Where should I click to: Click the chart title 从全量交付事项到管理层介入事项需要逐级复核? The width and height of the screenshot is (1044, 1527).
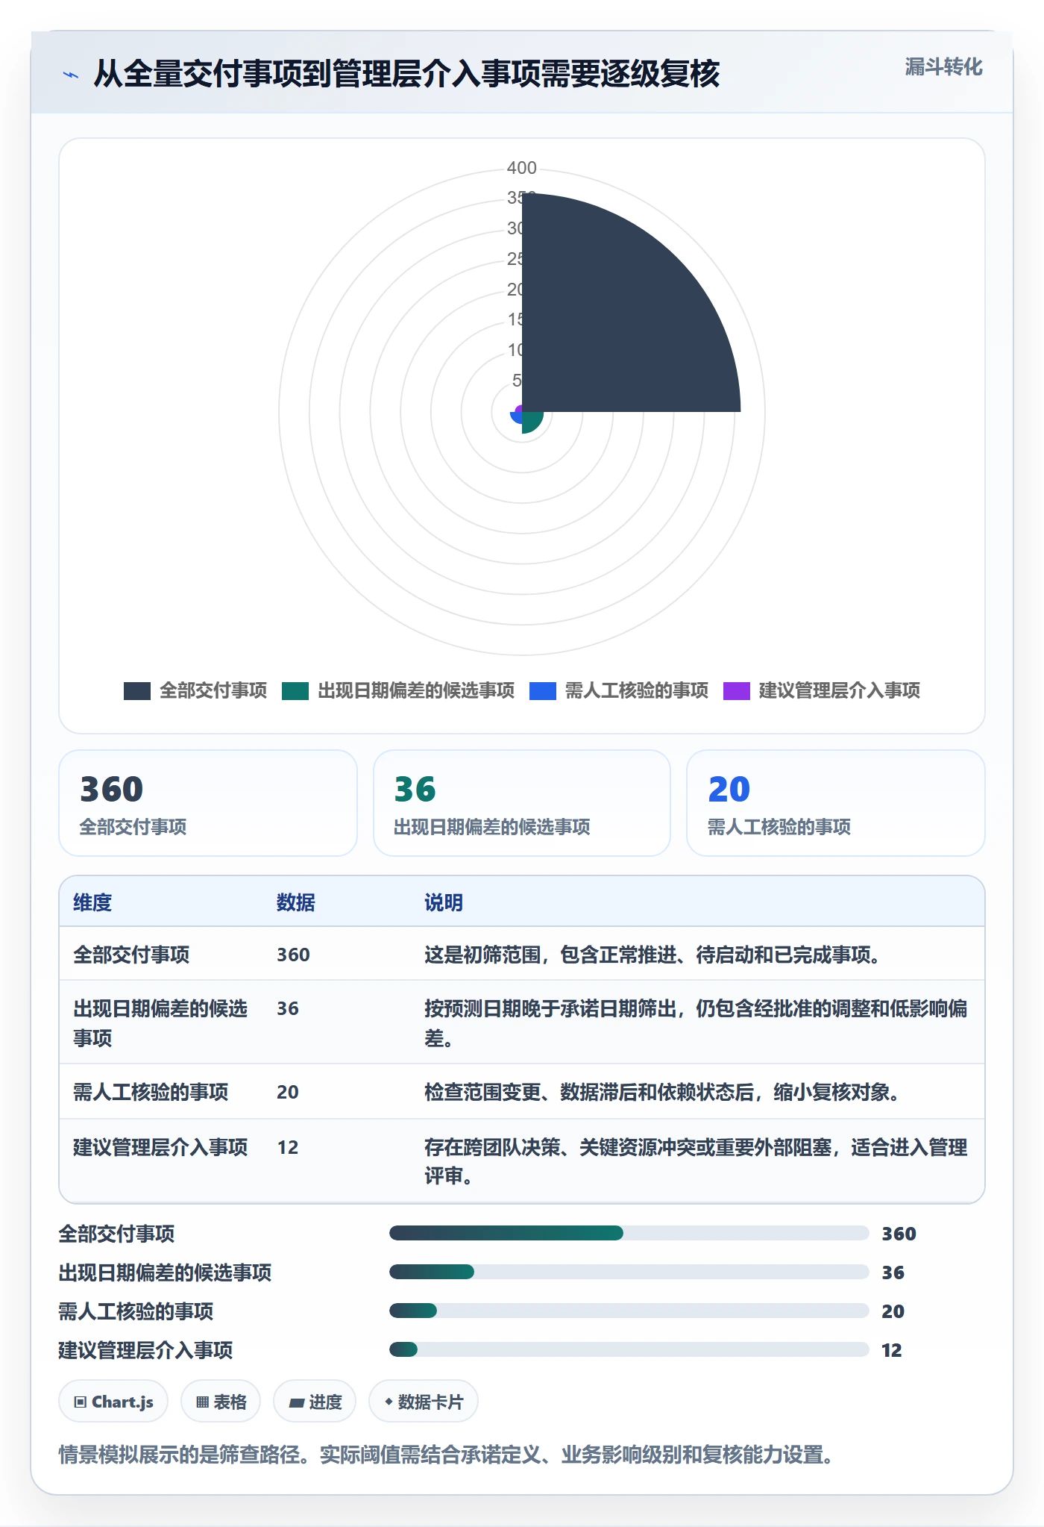pos(406,74)
